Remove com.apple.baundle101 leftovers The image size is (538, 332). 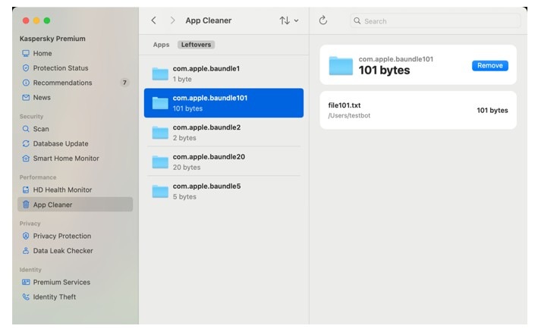[x=490, y=65]
